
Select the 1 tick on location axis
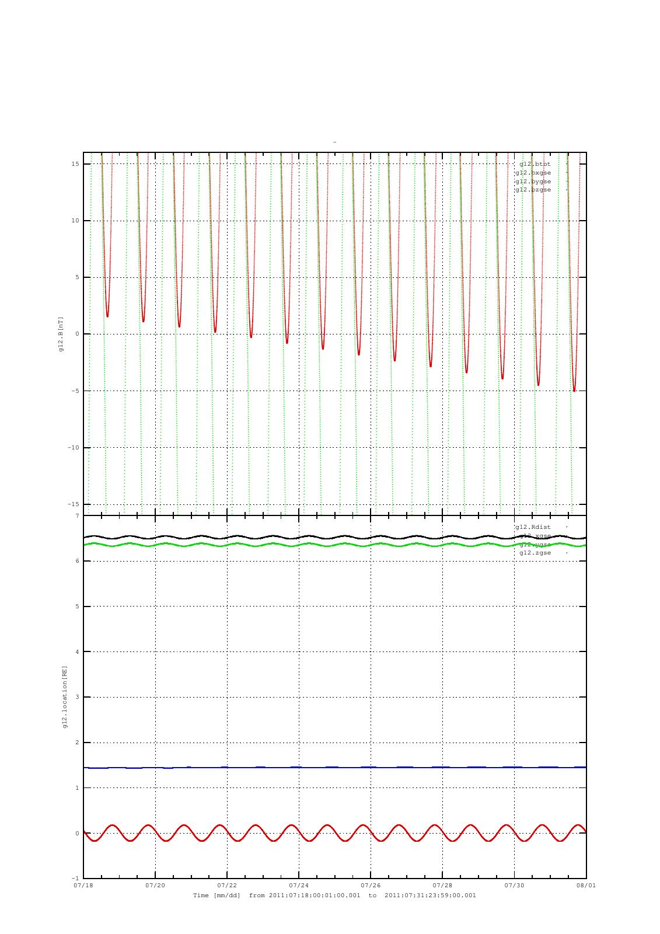point(77,788)
